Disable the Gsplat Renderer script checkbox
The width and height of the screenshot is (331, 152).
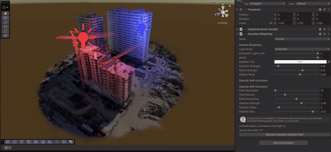click(245, 29)
